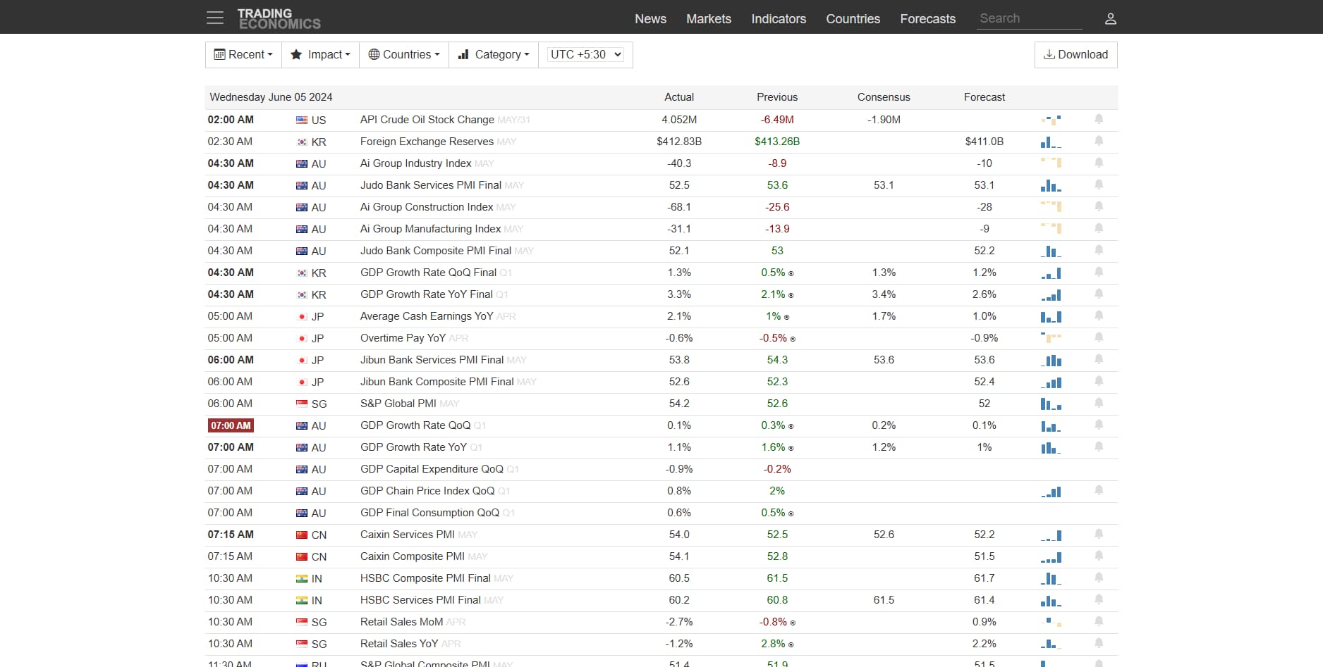Open the hamburger menu icon
This screenshot has width=1323, height=667.
coord(215,18)
